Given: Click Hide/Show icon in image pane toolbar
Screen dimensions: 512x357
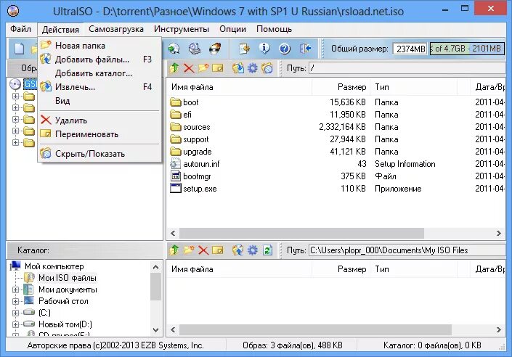Looking at the screenshot, I should pyautogui.click(x=267, y=68).
